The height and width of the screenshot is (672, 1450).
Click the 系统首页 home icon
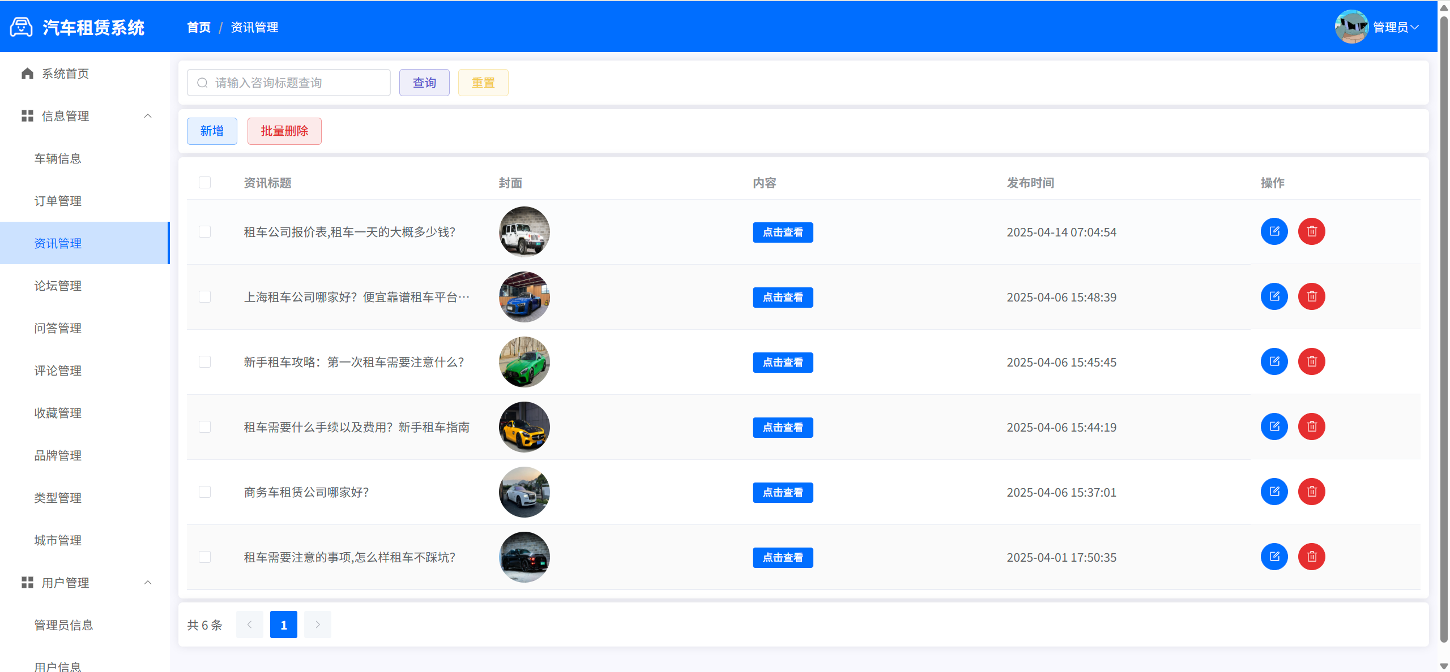[27, 74]
